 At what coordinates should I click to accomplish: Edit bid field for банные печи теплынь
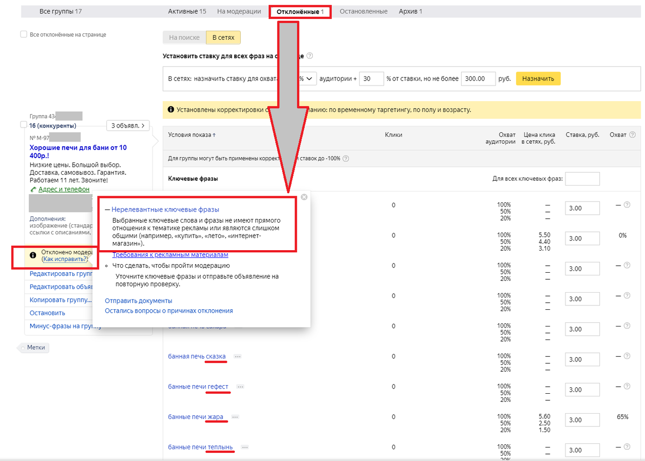tap(582, 450)
